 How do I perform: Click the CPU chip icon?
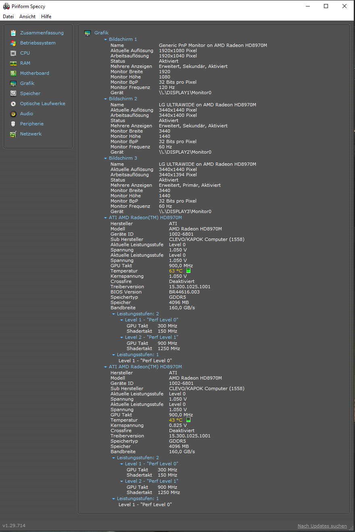tap(13, 53)
